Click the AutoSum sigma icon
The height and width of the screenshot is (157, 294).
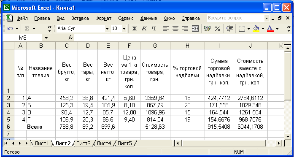click(x=27, y=29)
